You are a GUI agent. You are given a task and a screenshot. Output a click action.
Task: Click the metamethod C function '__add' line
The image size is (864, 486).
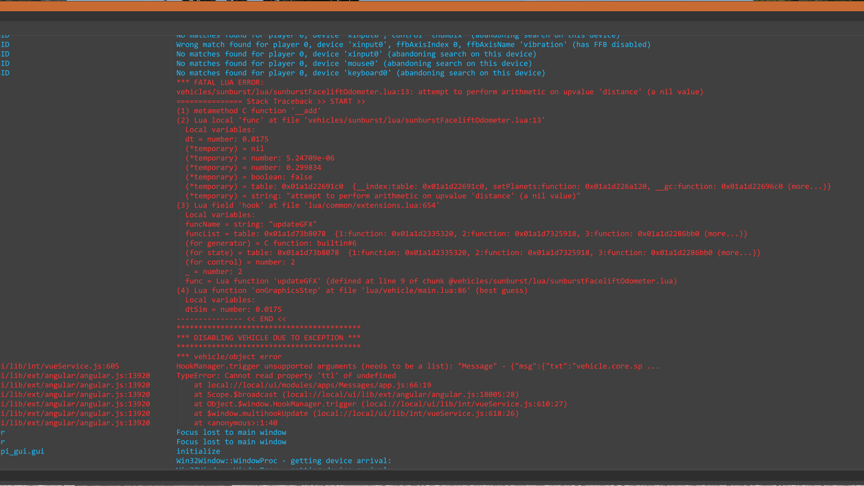(248, 111)
